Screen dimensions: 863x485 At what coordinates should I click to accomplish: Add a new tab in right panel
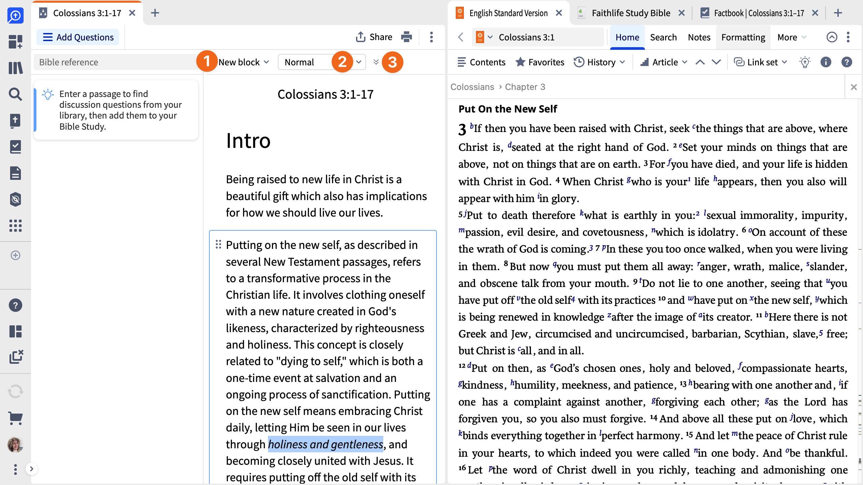click(x=838, y=13)
